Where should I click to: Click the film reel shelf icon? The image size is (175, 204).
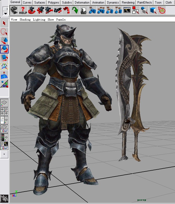coord(14,10)
